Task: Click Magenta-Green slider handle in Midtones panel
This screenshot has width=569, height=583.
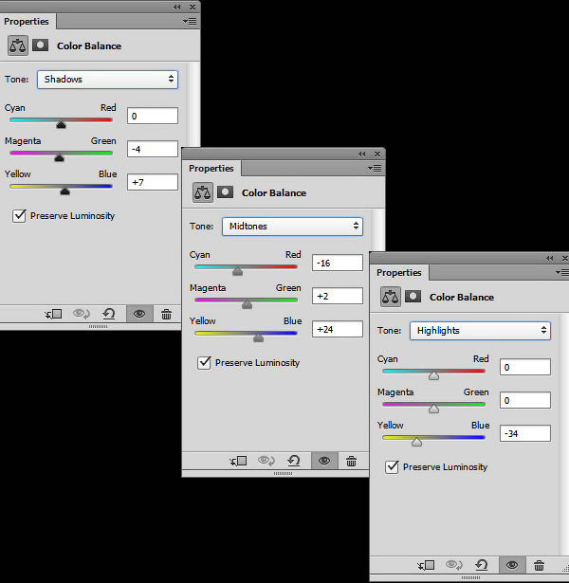Action: pyautogui.click(x=247, y=304)
